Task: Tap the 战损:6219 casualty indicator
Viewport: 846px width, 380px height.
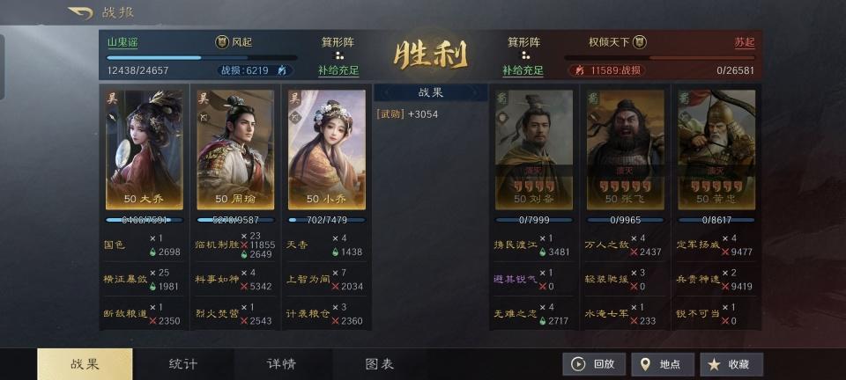Action: 255,70
